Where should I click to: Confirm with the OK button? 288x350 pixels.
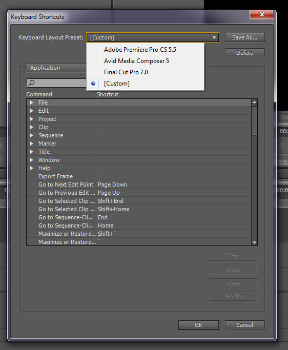click(199, 325)
